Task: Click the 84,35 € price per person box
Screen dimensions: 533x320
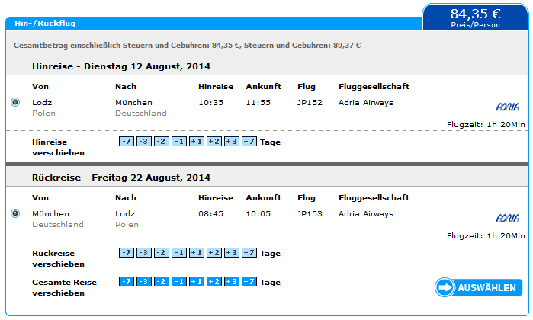Action: point(475,18)
